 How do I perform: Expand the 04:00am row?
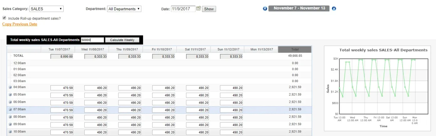(10, 87)
